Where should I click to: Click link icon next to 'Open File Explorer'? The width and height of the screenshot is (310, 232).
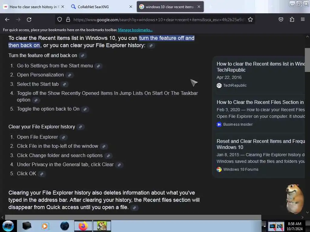point(64,137)
